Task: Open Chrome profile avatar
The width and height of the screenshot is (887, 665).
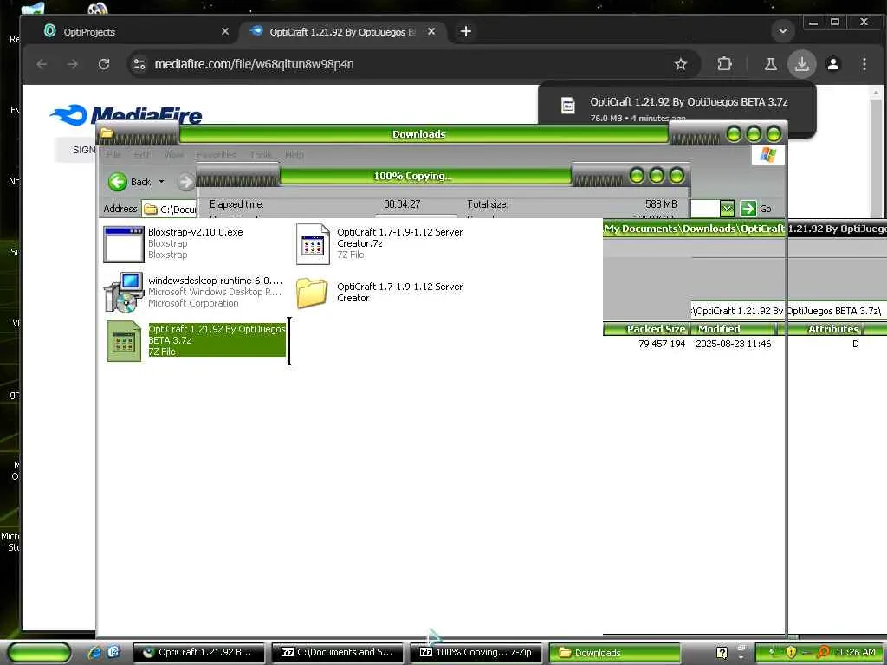Action: (833, 64)
